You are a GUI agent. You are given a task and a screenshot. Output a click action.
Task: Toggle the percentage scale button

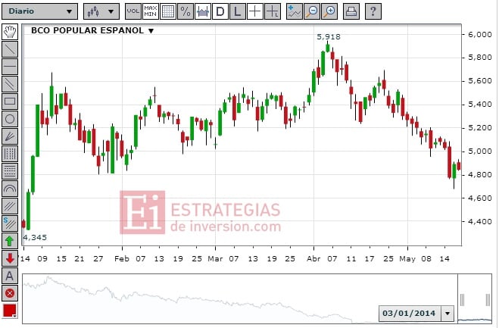click(x=186, y=11)
